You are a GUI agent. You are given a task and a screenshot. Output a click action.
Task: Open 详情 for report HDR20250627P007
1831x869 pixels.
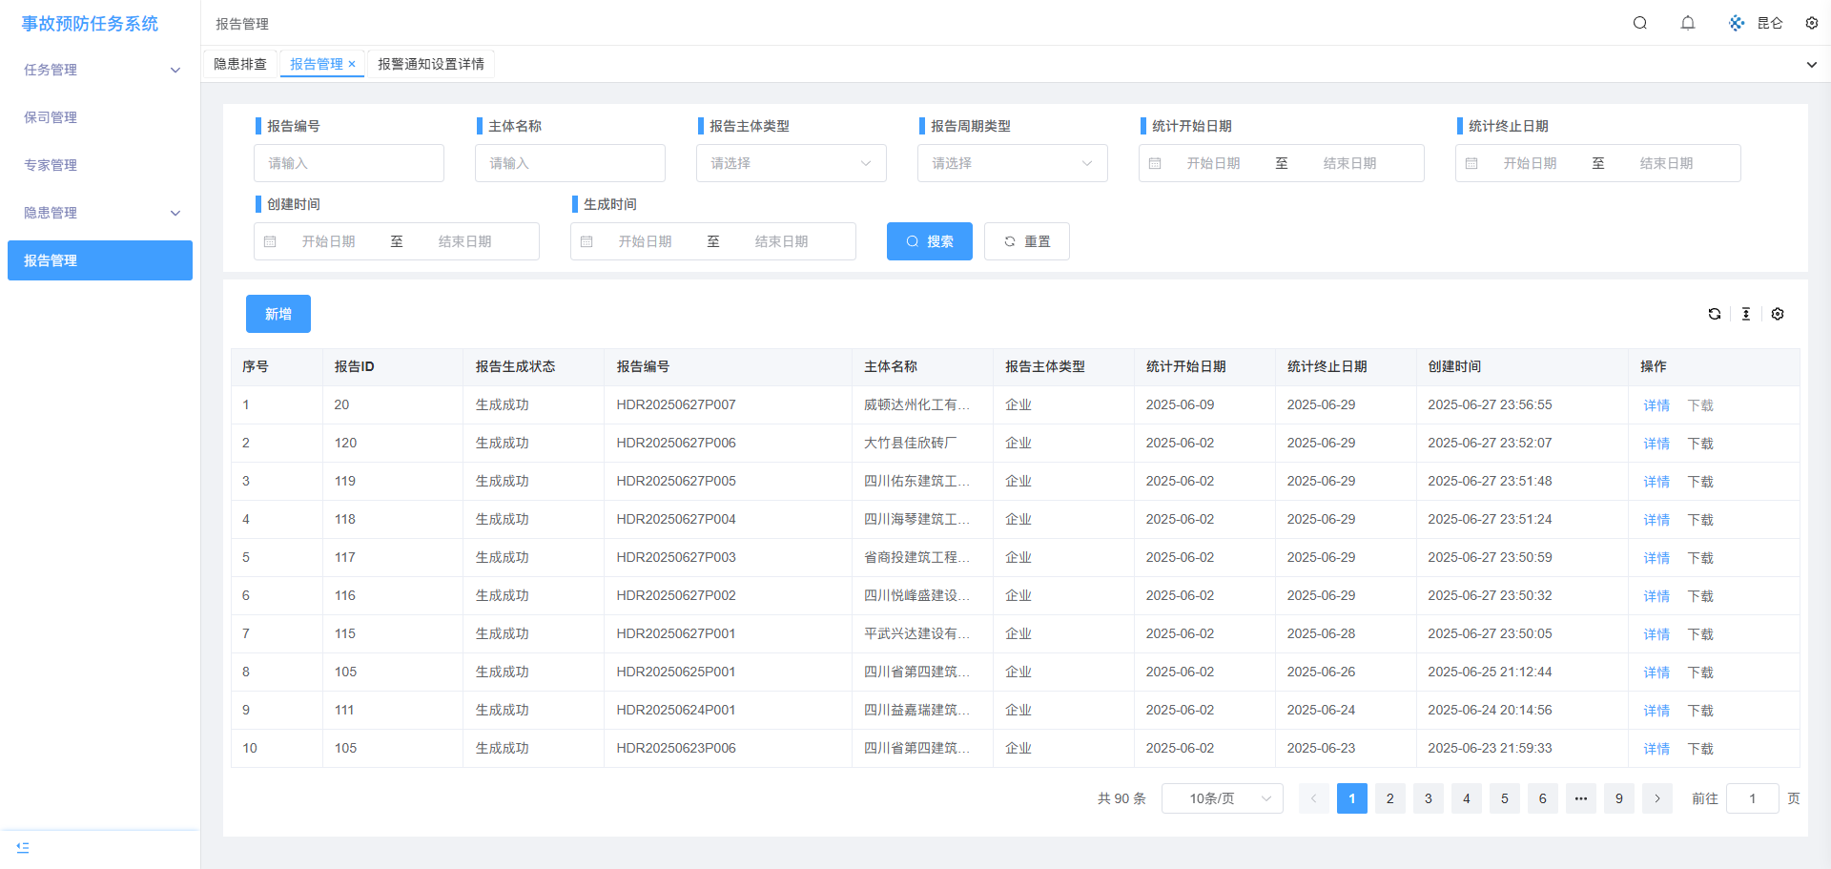[x=1656, y=405]
